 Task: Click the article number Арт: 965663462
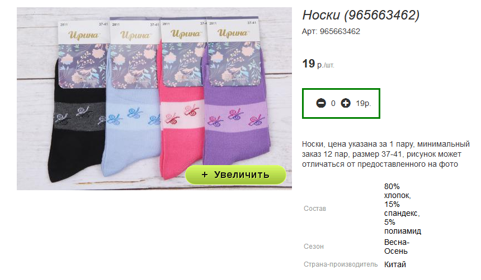click(331, 32)
